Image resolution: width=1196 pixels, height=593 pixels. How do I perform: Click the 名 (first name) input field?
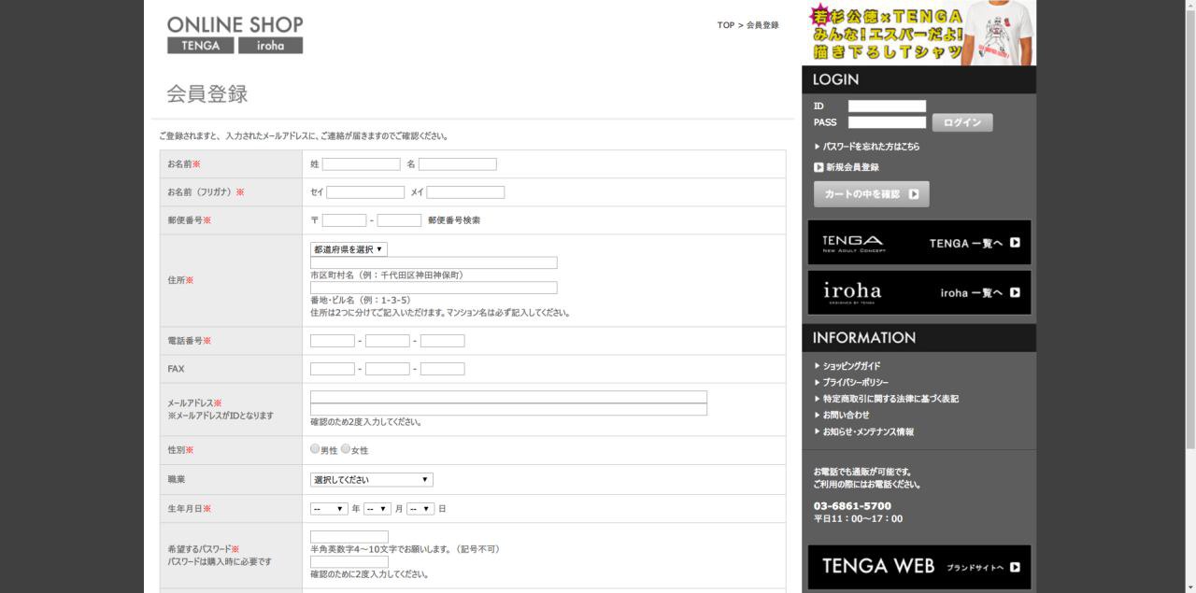pyautogui.click(x=458, y=164)
